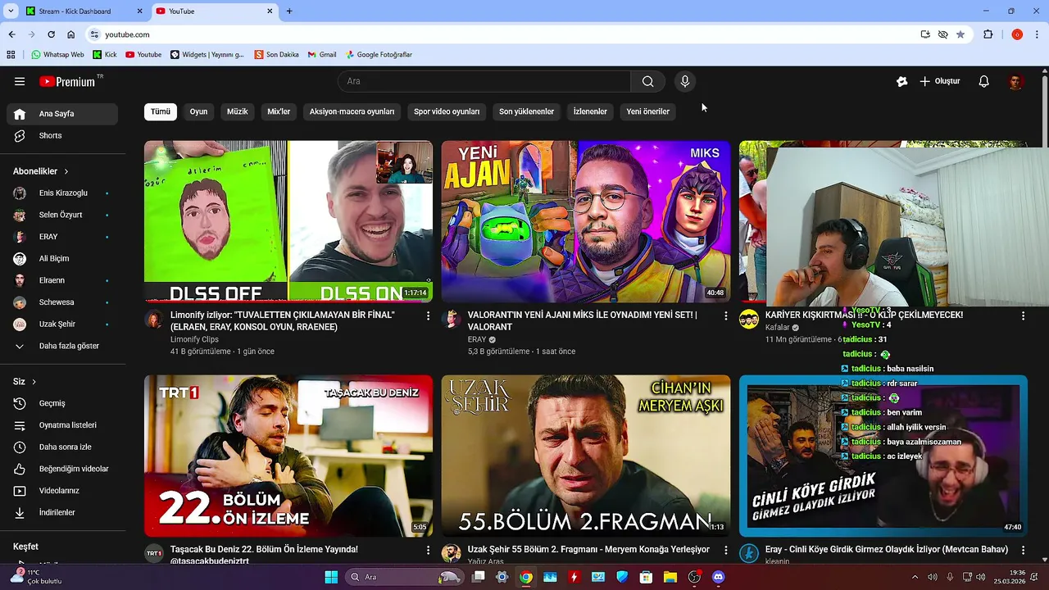
Task: Click Limonify Clips channel avatar
Action: tap(153, 319)
